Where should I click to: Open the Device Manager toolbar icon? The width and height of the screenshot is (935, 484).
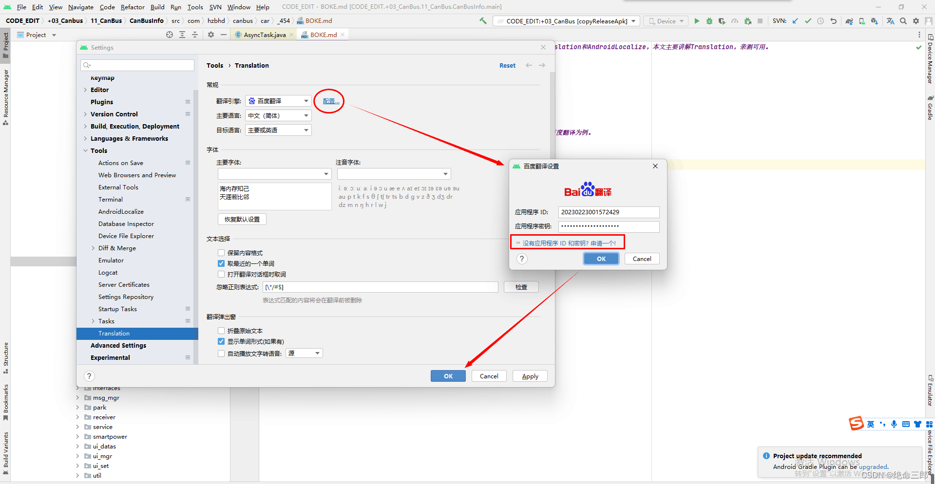coord(862,21)
